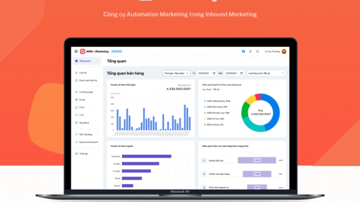
Task: Click the Keyword Research search icon
Action: [76, 142]
